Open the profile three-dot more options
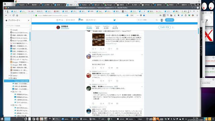 (x=173, y=27)
